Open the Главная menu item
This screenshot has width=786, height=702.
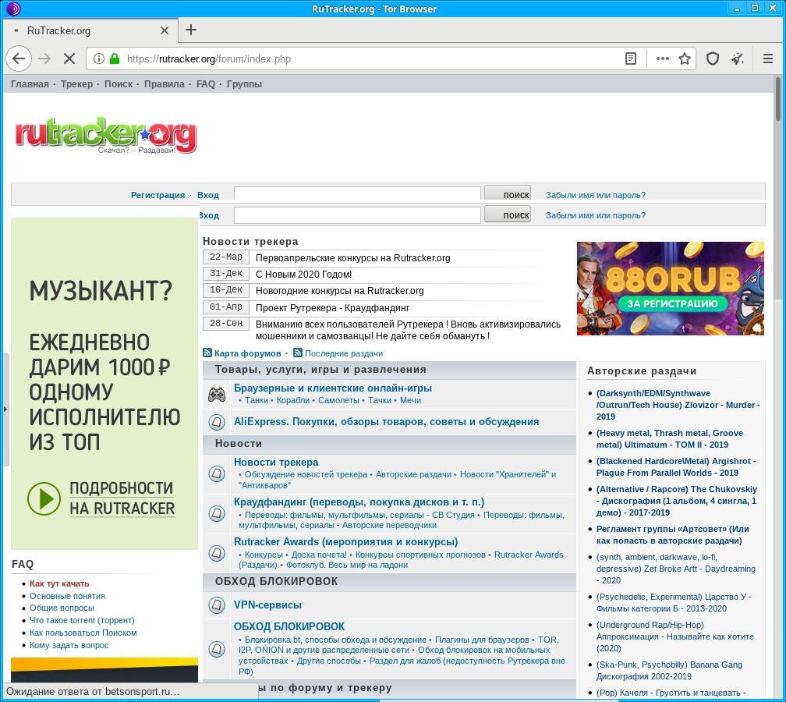[30, 83]
